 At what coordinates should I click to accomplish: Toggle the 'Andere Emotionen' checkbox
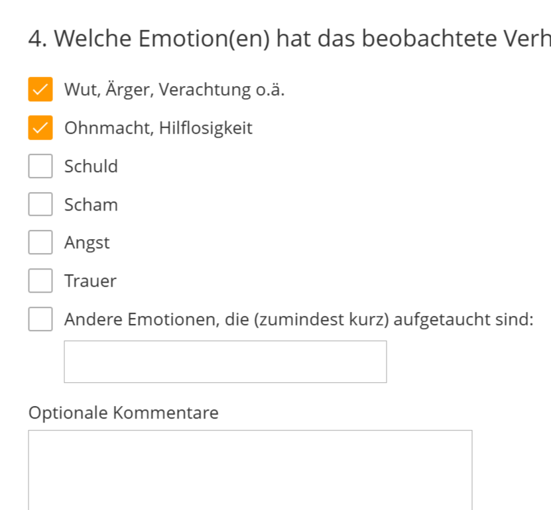point(40,319)
